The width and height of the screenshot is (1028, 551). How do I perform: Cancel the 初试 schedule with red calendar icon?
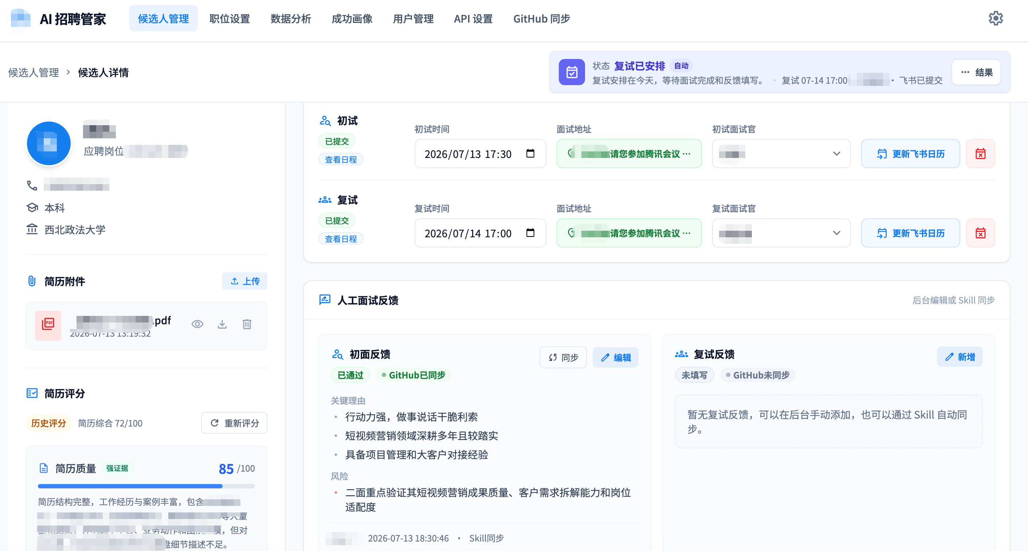[980, 154]
